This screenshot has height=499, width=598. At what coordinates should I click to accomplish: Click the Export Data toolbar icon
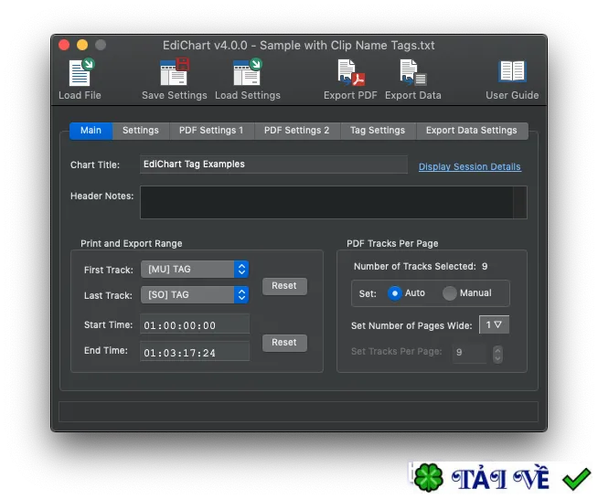[x=413, y=72]
